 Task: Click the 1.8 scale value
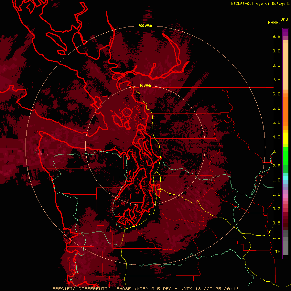pos(276,180)
